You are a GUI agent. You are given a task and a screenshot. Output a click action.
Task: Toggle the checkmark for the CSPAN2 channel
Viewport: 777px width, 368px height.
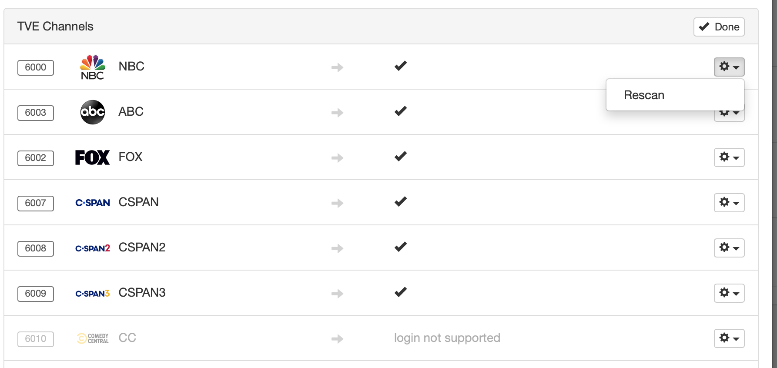(x=400, y=247)
